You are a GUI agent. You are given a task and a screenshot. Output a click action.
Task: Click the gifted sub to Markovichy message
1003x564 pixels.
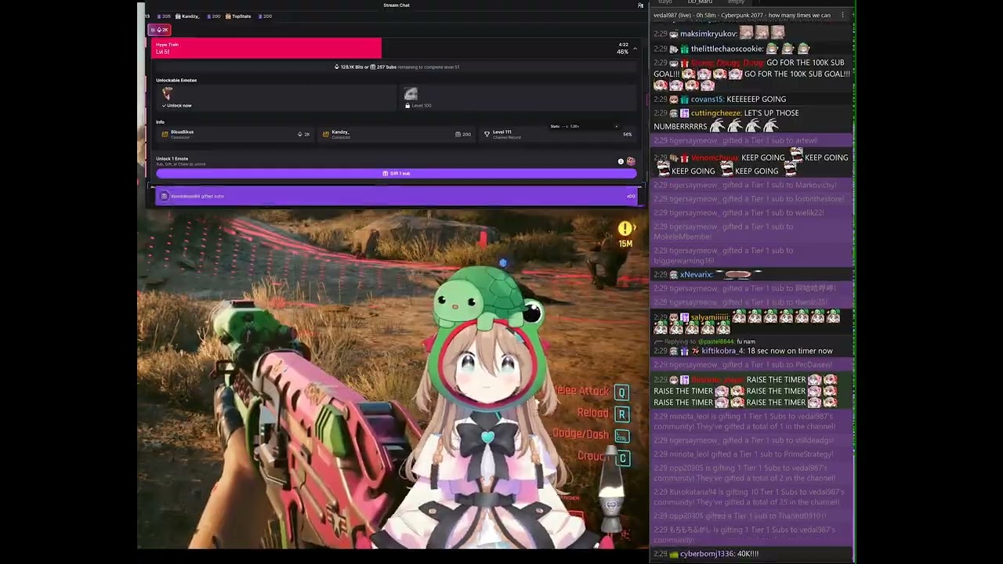pyautogui.click(x=751, y=185)
